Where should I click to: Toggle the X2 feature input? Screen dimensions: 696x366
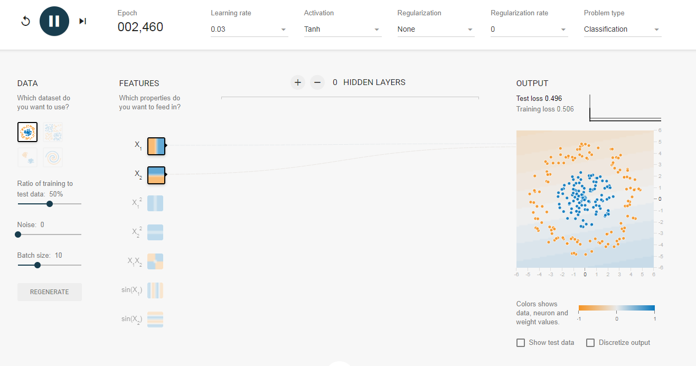click(156, 175)
